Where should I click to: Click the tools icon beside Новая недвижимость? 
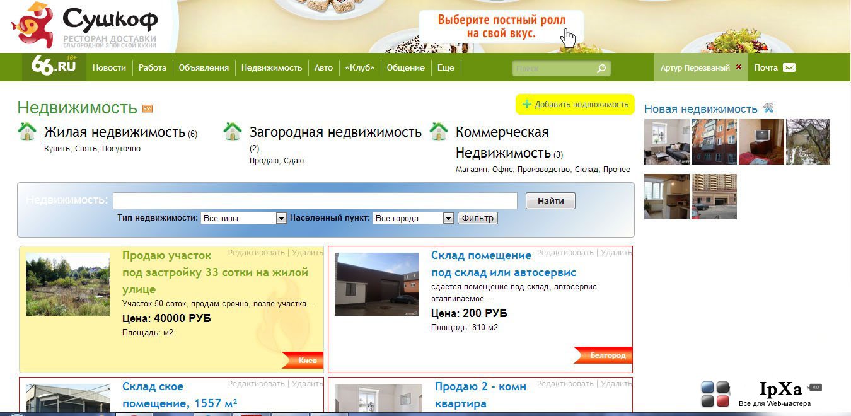(x=768, y=108)
